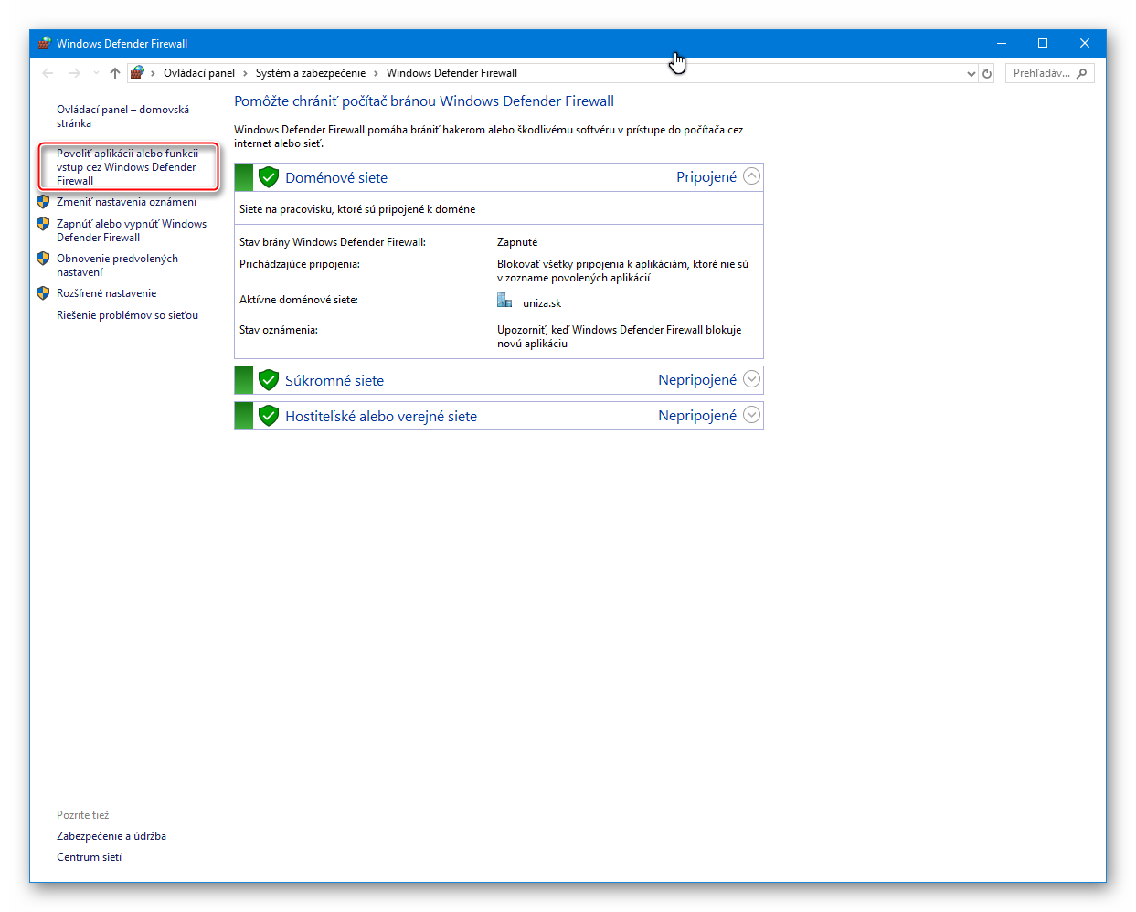Open Povoliť aplikácii alebo funkcii vstup link
The width and height of the screenshot is (1136, 912).
click(x=127, y=167)
